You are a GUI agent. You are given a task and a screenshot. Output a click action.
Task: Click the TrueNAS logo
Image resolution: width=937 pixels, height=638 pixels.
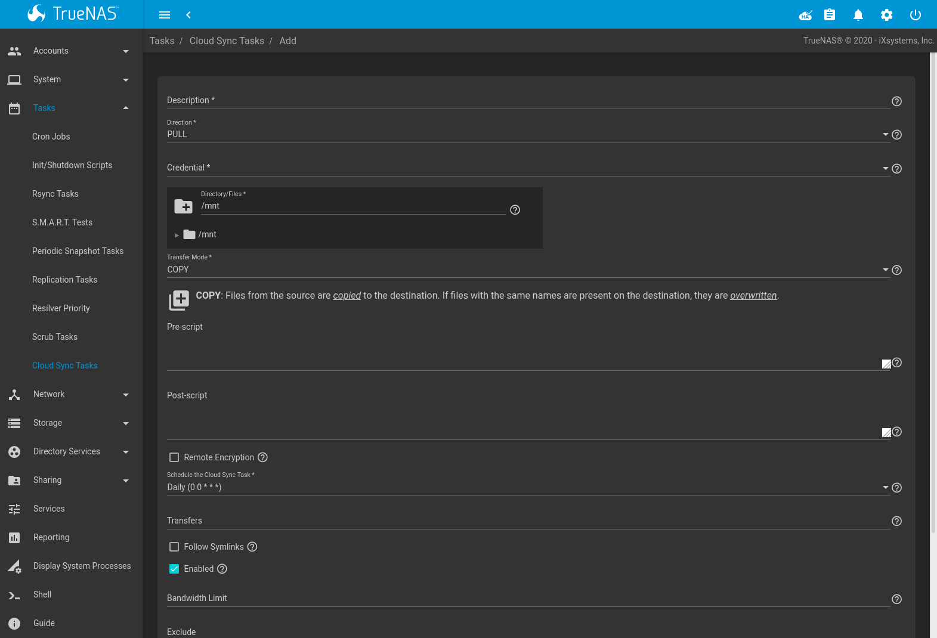[x=73, y=14]
